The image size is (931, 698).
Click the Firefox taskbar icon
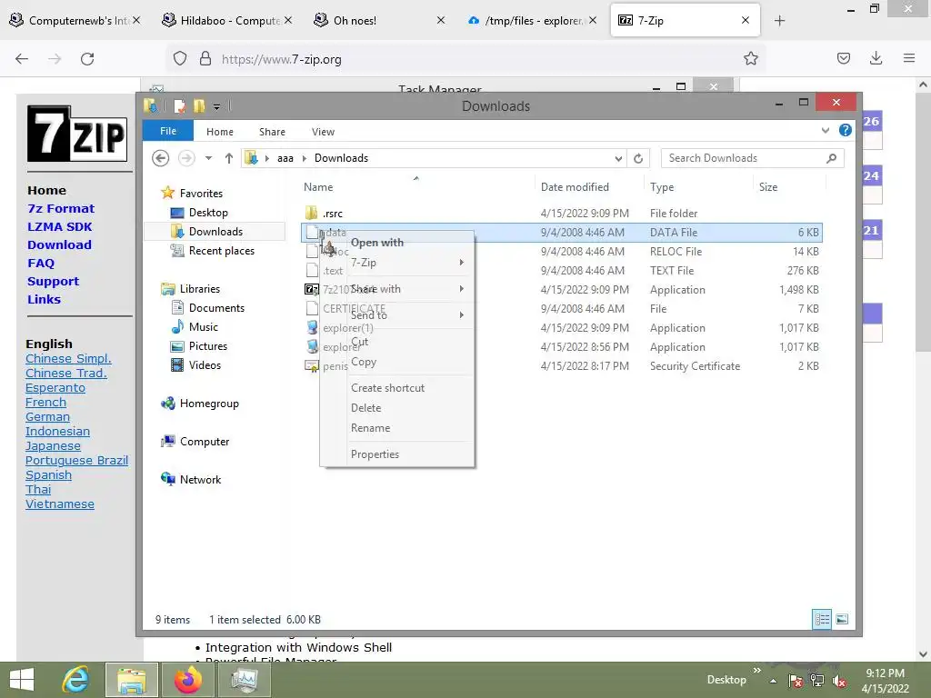coord(187,680)
